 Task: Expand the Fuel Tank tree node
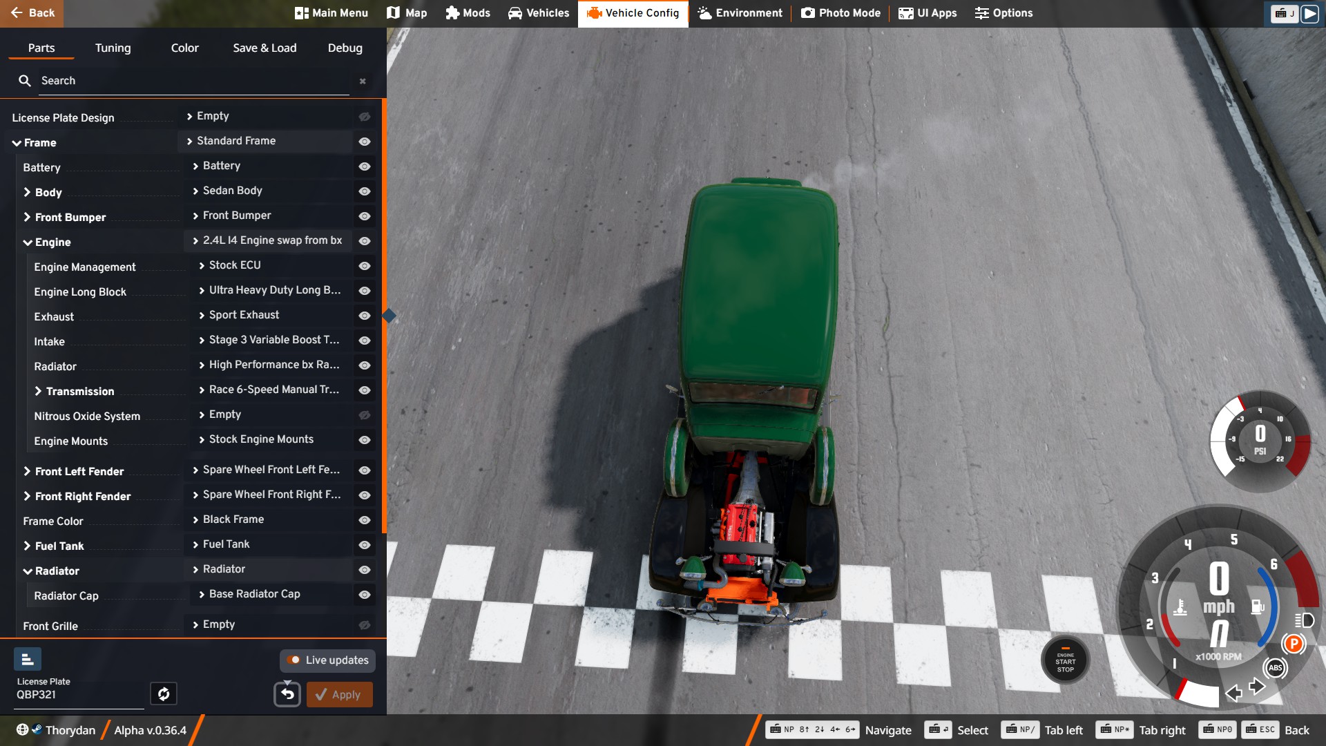(27, 546)
